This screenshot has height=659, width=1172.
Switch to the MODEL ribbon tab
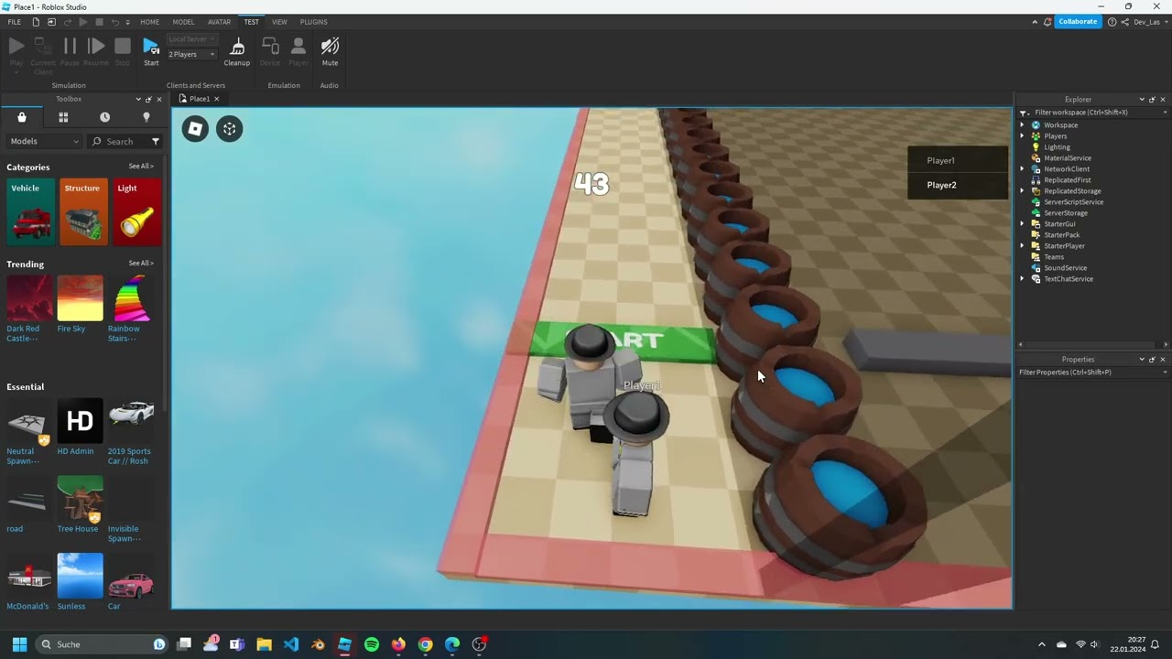pyautogui.click(x=183, y=22)
